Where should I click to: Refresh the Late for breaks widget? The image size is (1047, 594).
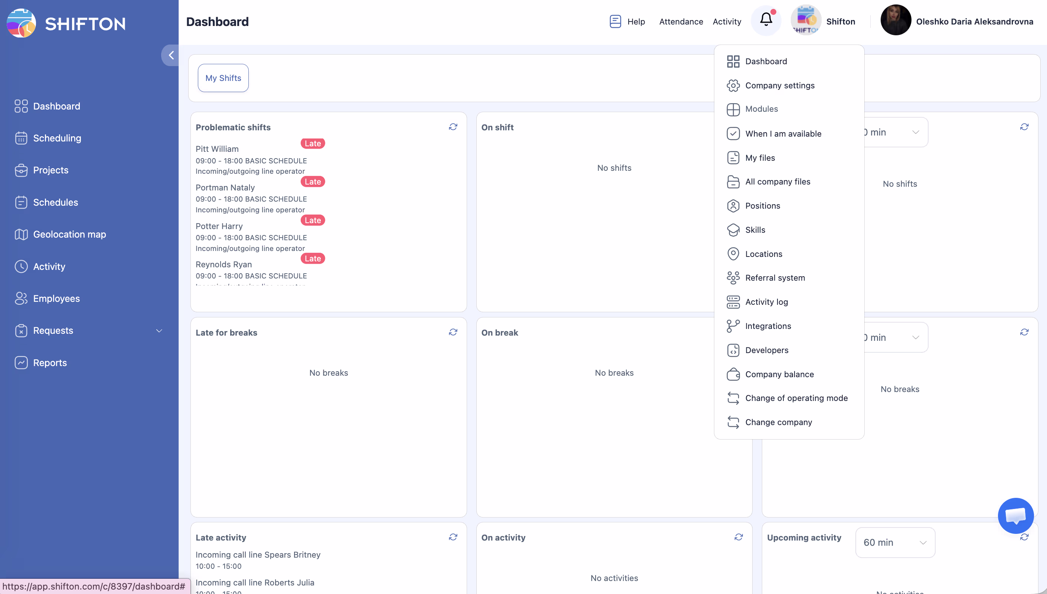click(x=453, y=332)
